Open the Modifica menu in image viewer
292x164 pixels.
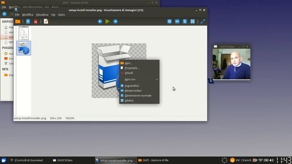tap(27, 15)
